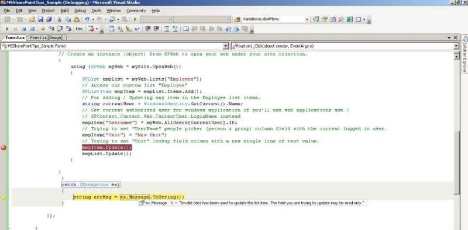Open the Properties window toolbar icon
This screenshot has width=468, height=230.
(x=324, y=19)
